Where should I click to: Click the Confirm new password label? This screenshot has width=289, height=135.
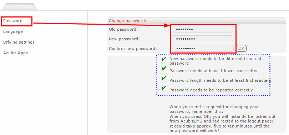pyautogui.click(x=133, y=49)
